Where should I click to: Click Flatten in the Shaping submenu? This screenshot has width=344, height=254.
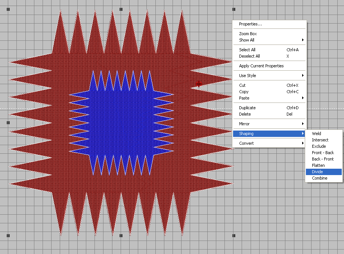tap(318, 165)
